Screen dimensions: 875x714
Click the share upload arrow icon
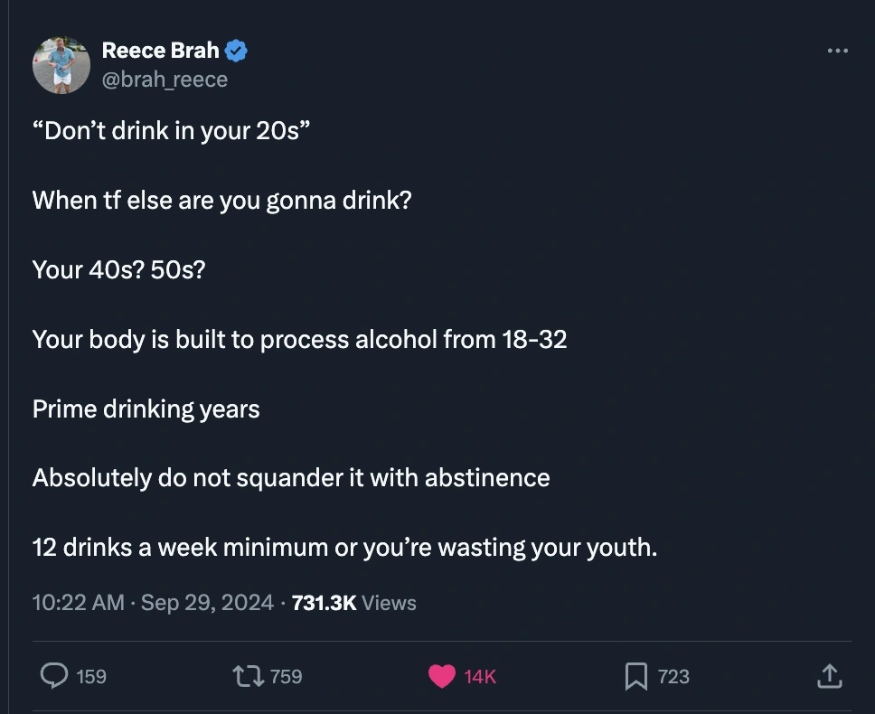click(830, 675)
